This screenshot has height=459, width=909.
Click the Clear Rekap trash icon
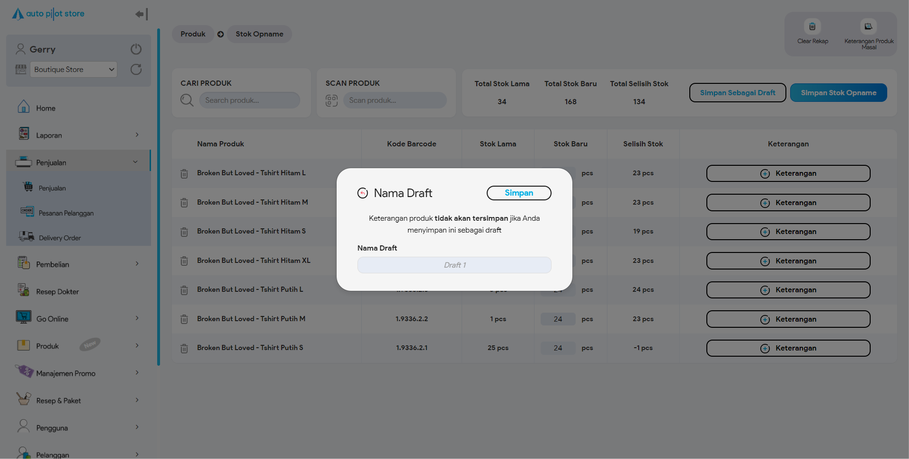click(x=812, y=27)
